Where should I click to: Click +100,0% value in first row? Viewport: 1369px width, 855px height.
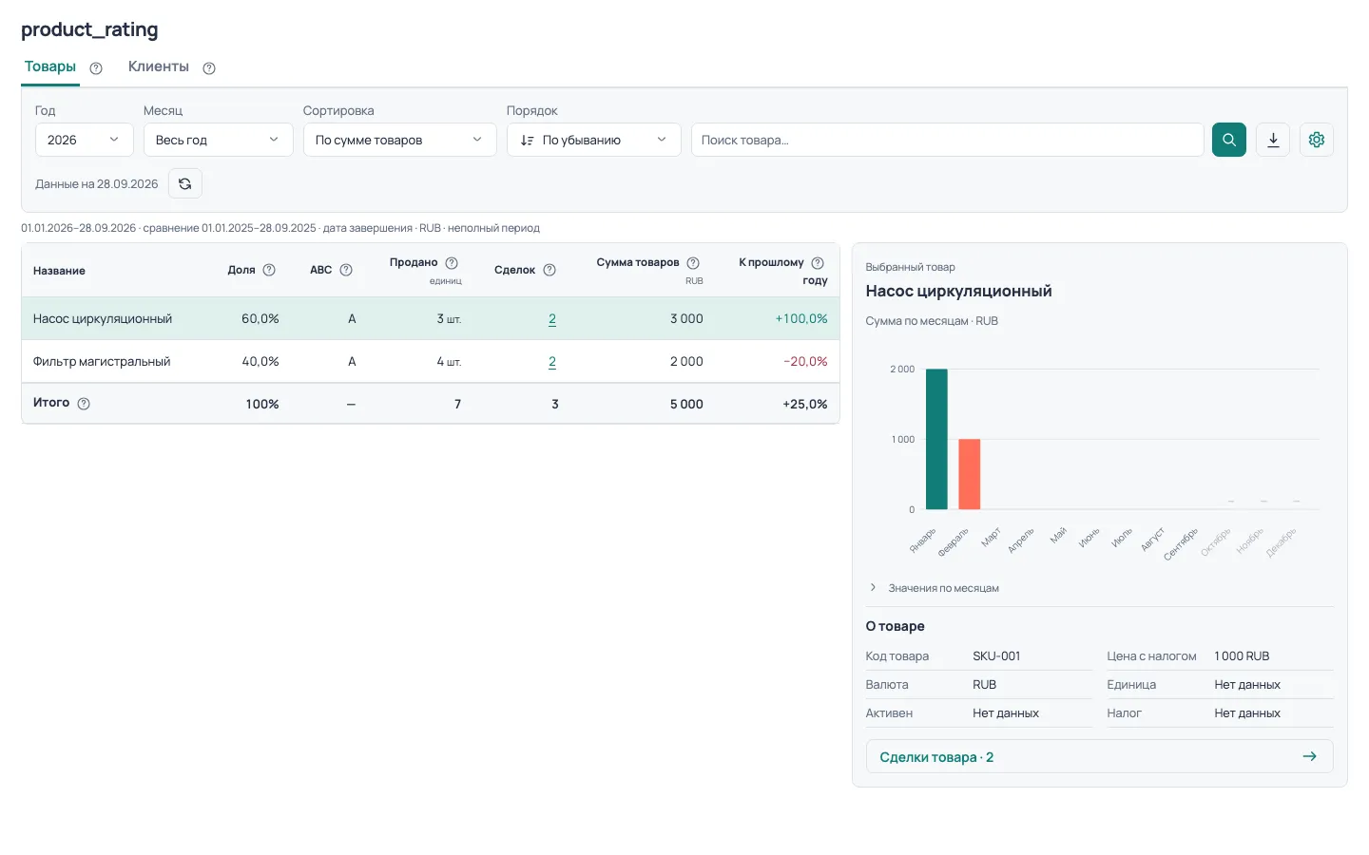tap(801, 319)
